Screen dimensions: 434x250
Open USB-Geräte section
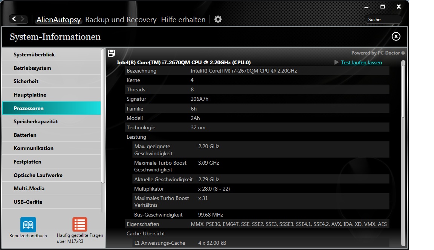click(x=52, y=202)
